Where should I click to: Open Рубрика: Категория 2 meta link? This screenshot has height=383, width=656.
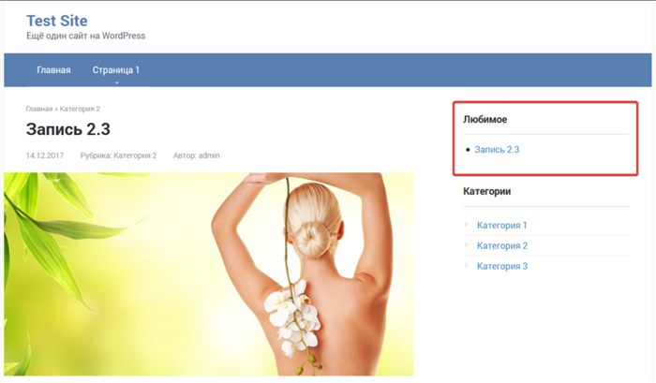pyautogui.click(x=118, y=155)
